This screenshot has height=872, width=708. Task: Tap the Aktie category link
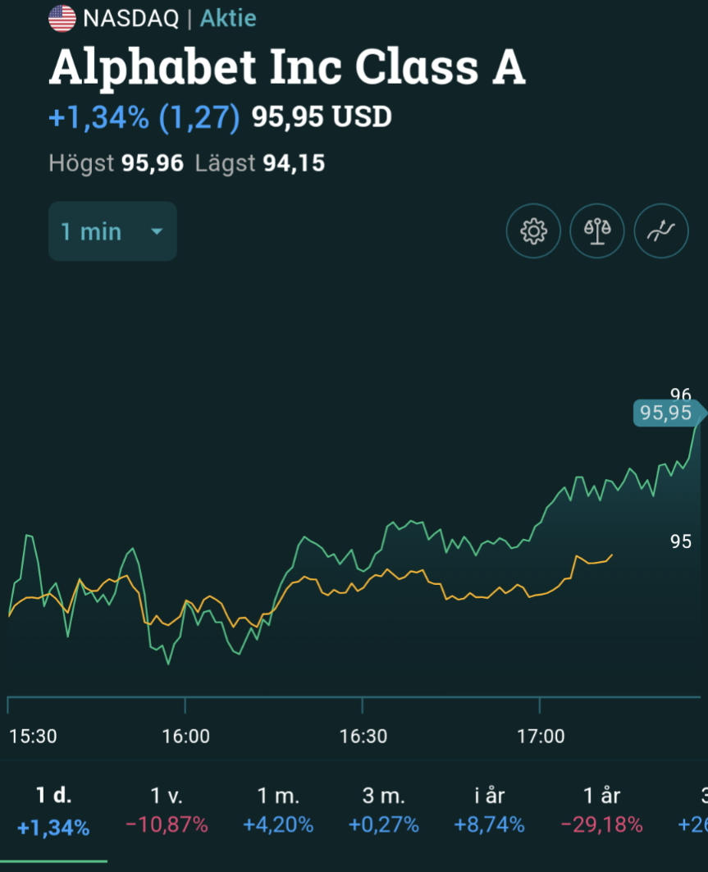pos(228,18)
